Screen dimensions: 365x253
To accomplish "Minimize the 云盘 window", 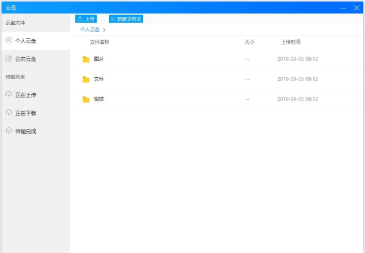I will pos(344,8).
